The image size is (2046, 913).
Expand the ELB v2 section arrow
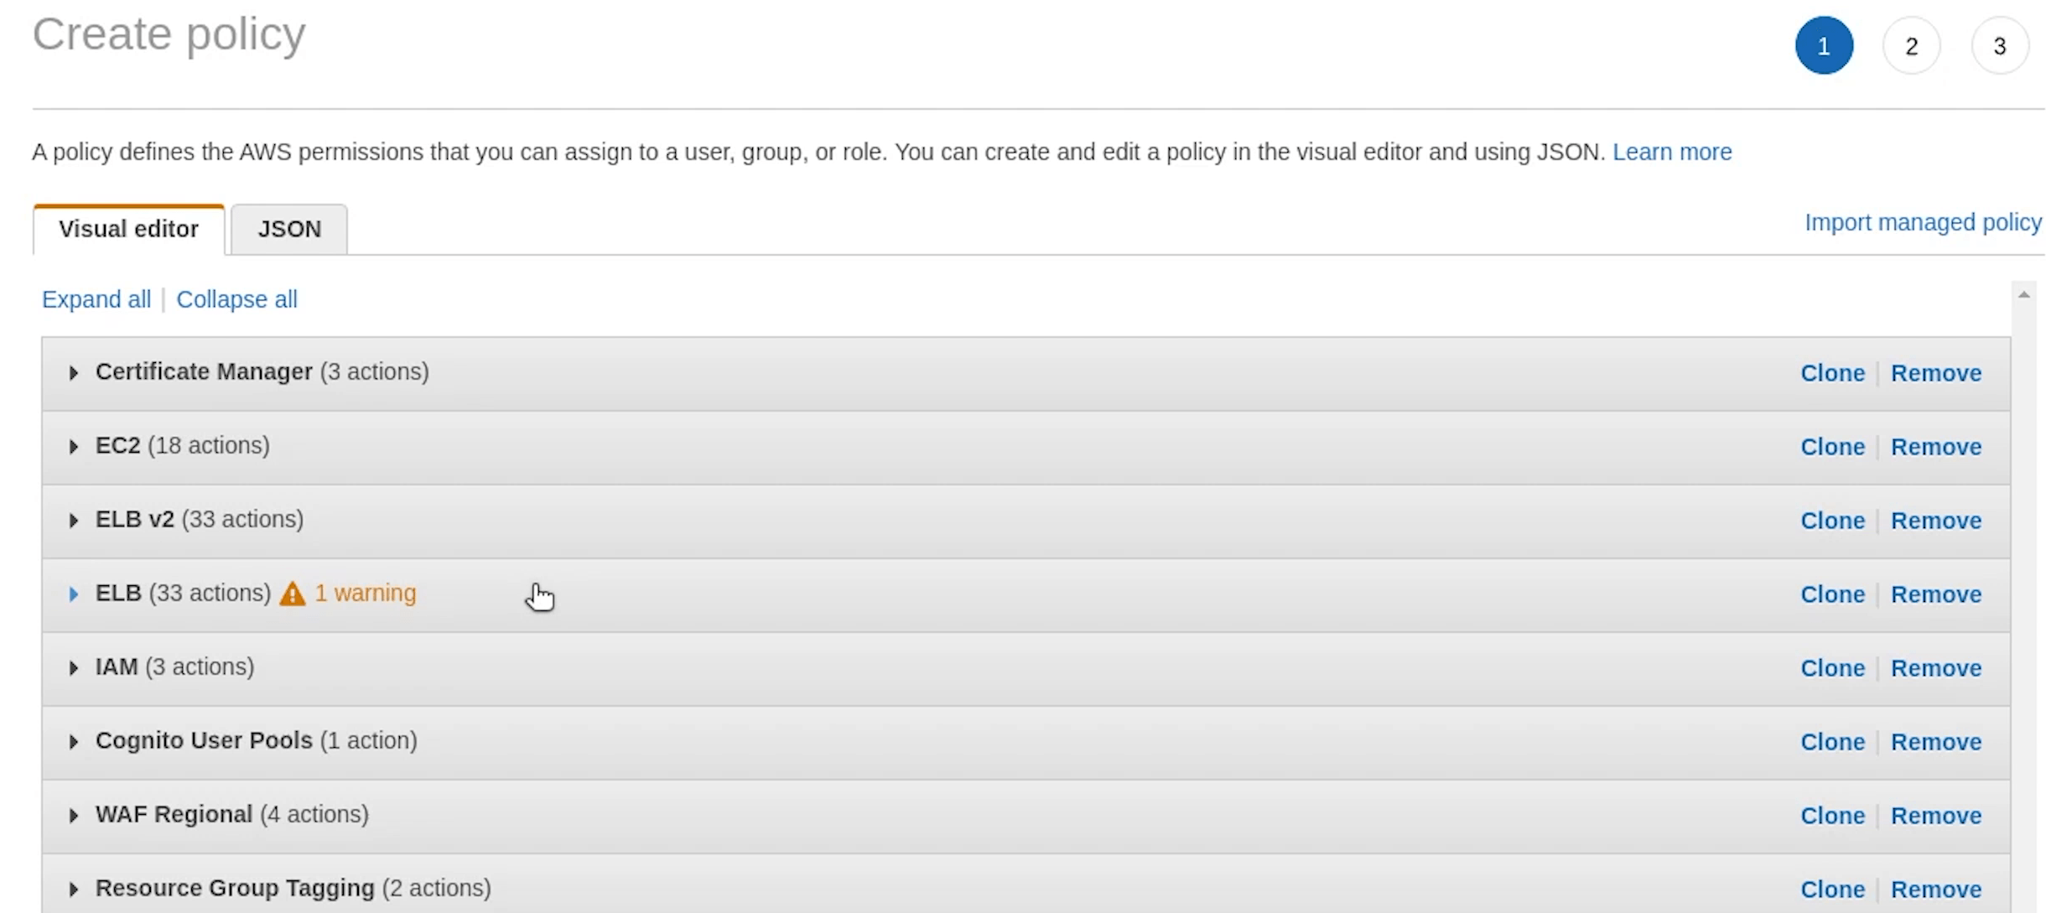(x=74, y=521)
